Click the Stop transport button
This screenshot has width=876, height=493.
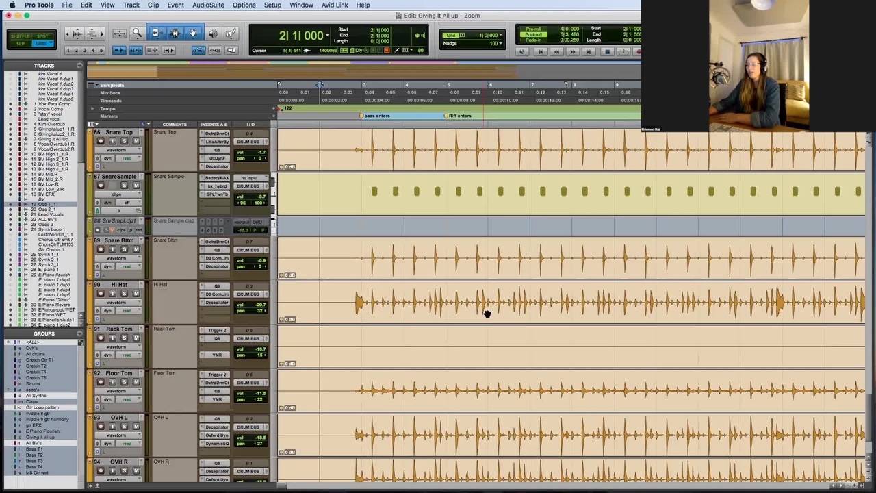click(606, 51)
